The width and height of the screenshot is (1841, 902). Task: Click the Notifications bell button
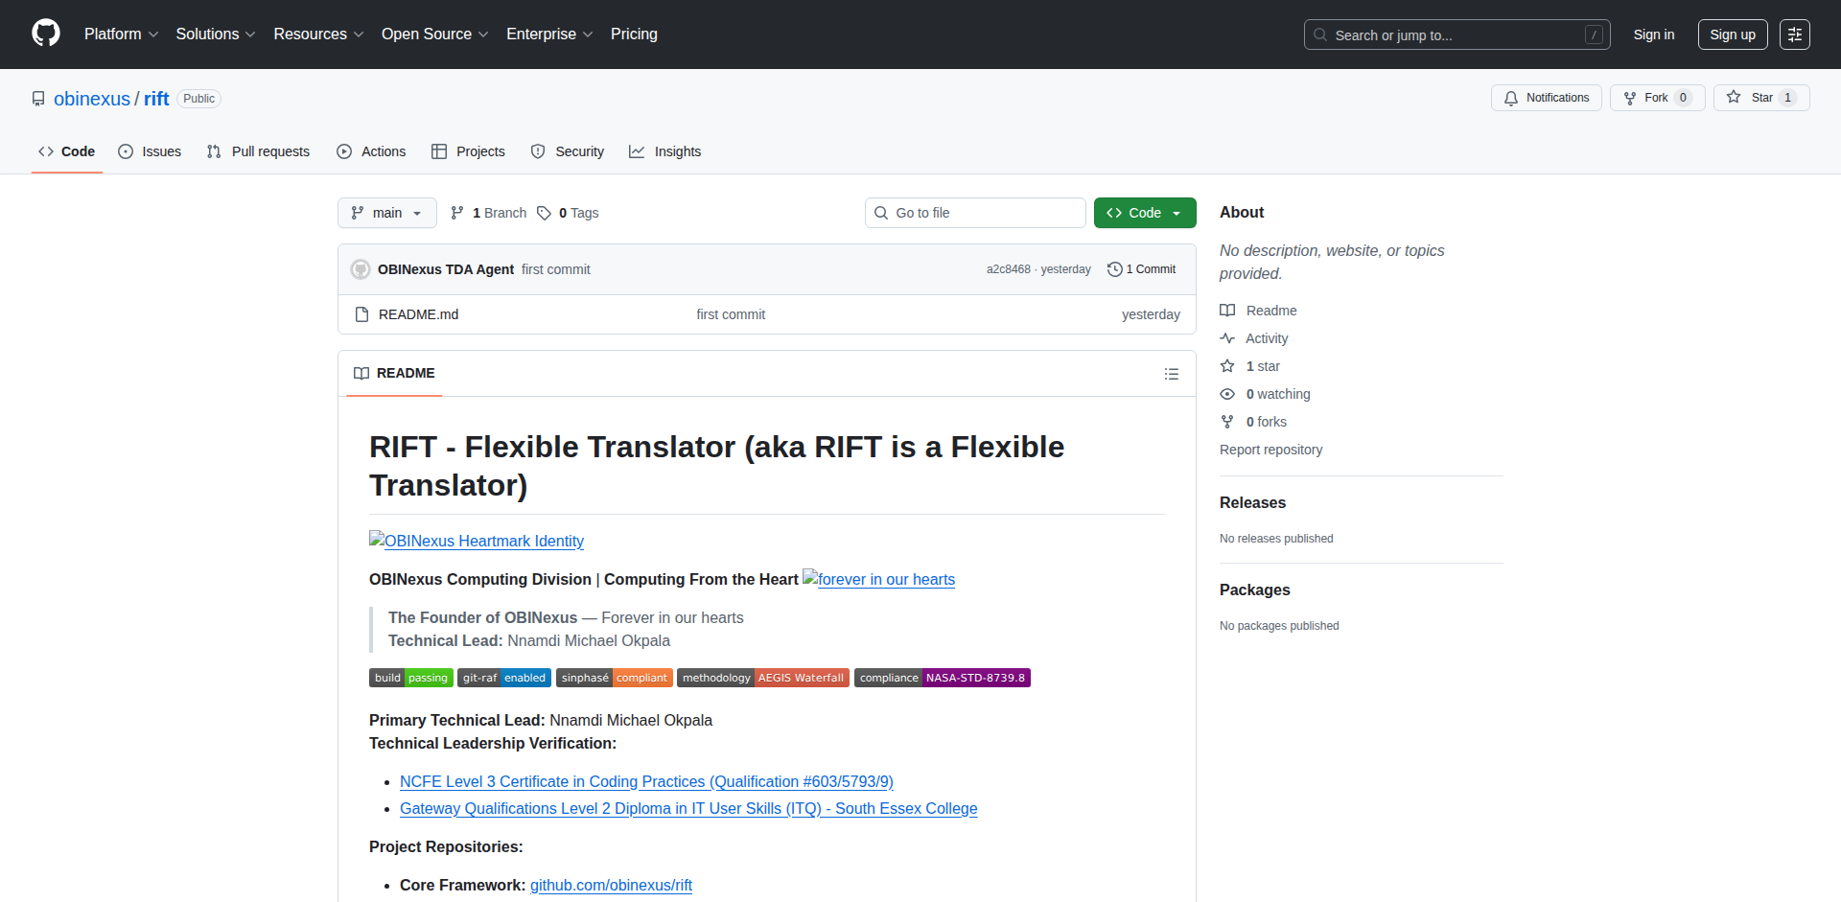click(x=1546, y=98)
